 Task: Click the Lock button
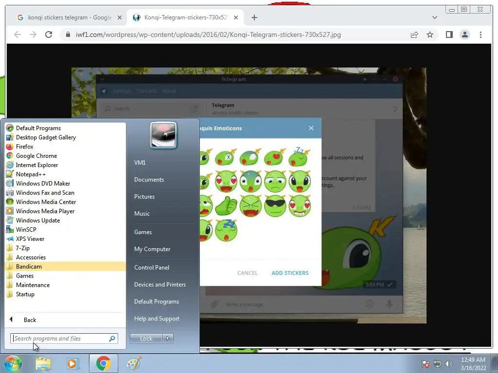coord(146,339)
